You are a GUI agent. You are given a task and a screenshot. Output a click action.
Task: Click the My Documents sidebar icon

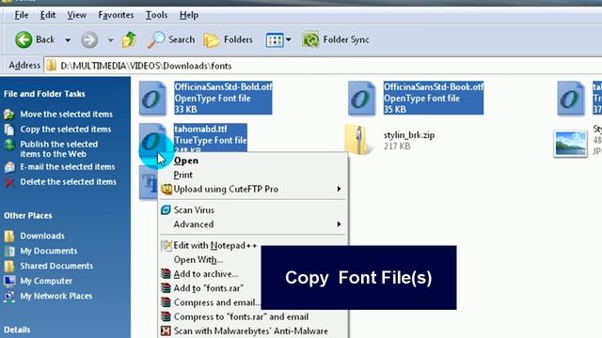click(9, 251)
